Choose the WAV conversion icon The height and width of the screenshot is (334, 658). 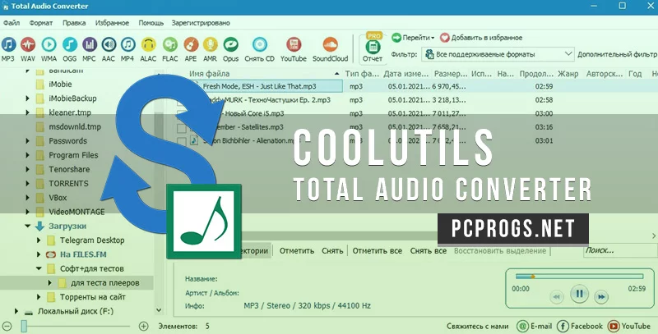click(x=28, y=49)
